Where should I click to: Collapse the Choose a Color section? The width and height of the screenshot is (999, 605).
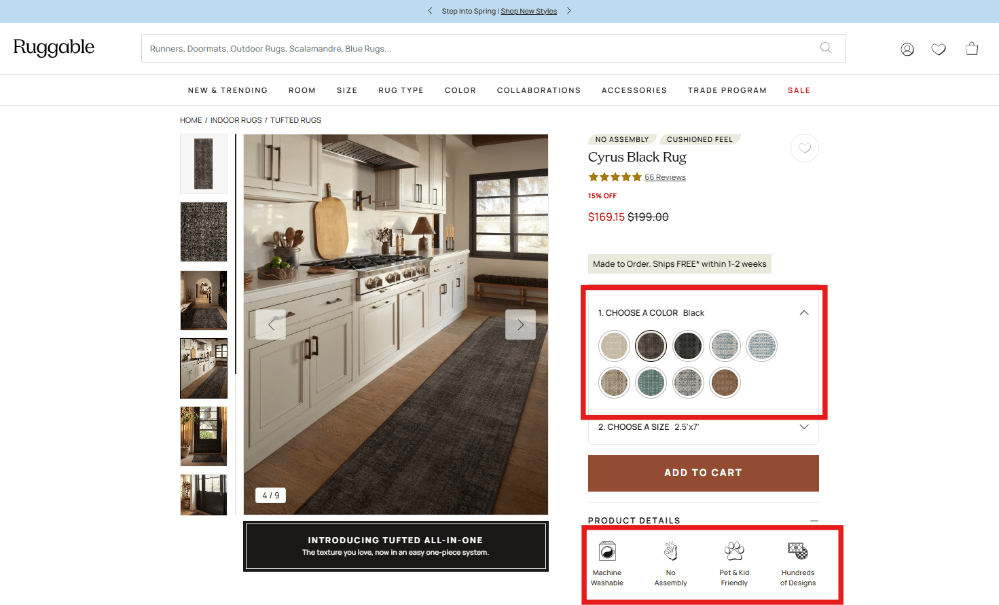click(x=803, y=312)
